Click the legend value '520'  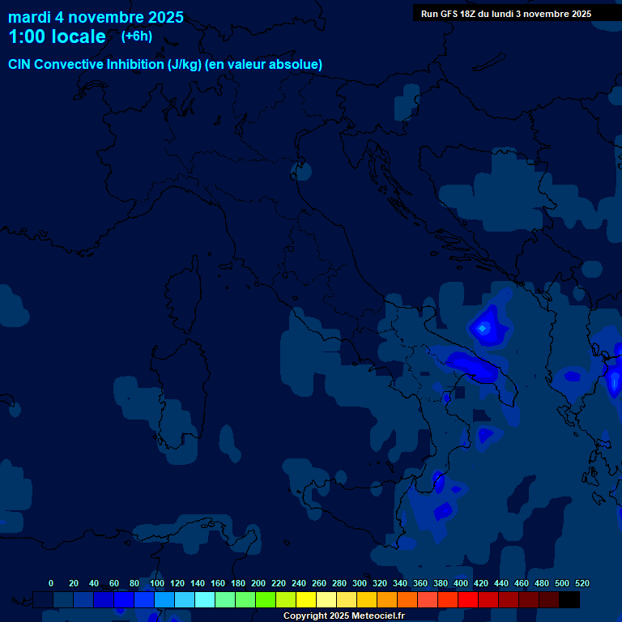pos(582,583)
